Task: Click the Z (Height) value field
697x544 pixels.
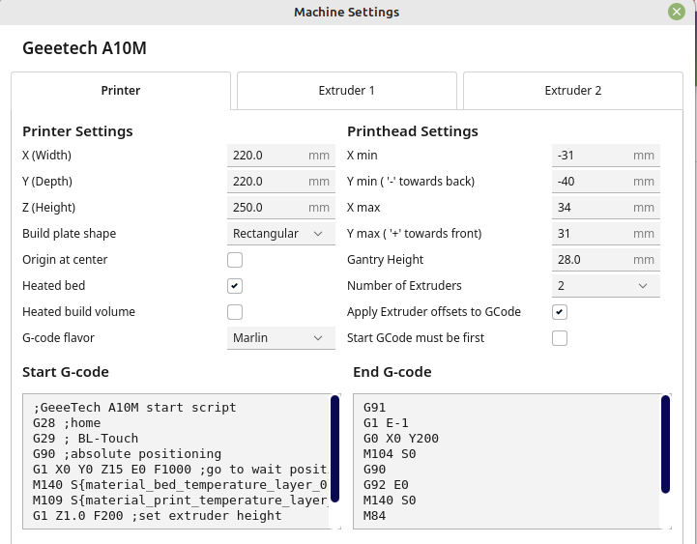Action: pos(281,208)
